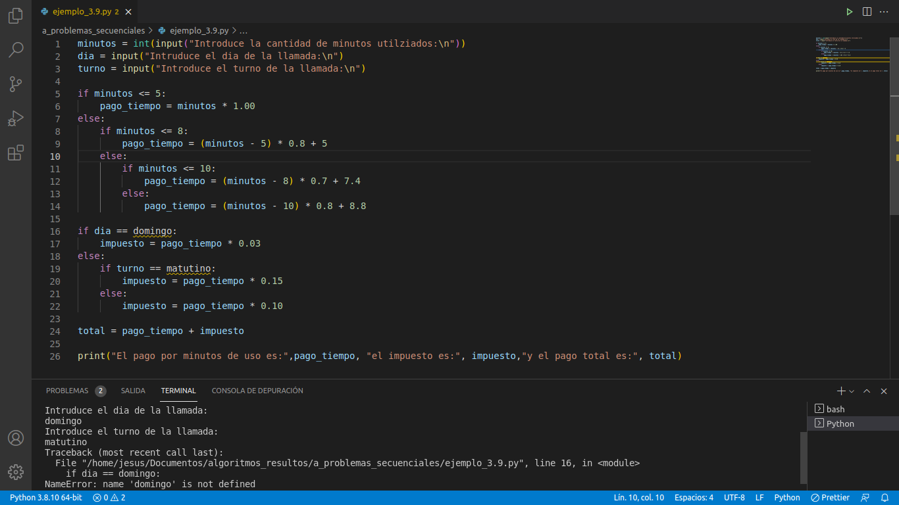899x505 pixels.
Task: Split the editor to the right
Action: click(867, 12)
